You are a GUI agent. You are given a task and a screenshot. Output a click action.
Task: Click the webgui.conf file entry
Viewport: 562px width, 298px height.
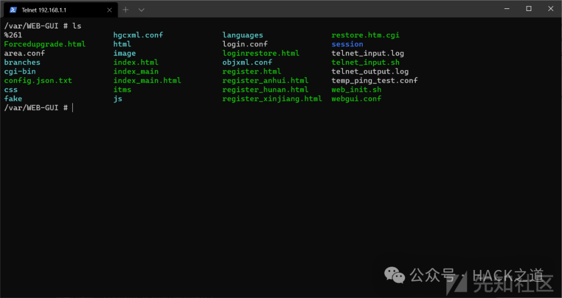356,99
